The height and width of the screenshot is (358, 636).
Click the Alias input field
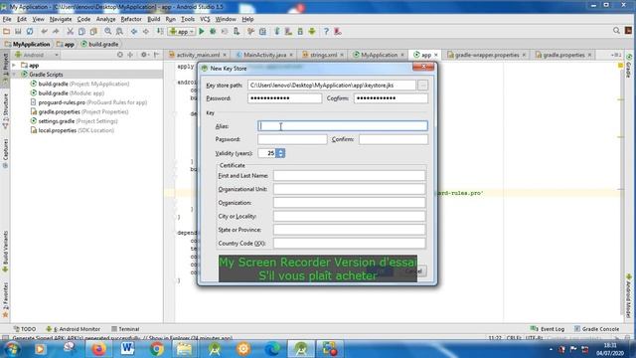tap(342, 126)
